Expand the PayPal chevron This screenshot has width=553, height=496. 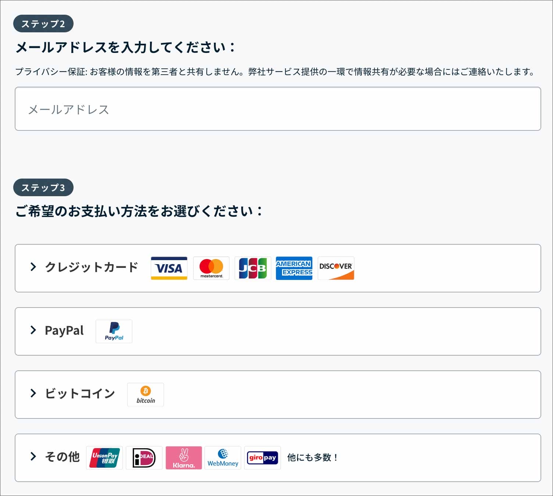pos(33,330)
